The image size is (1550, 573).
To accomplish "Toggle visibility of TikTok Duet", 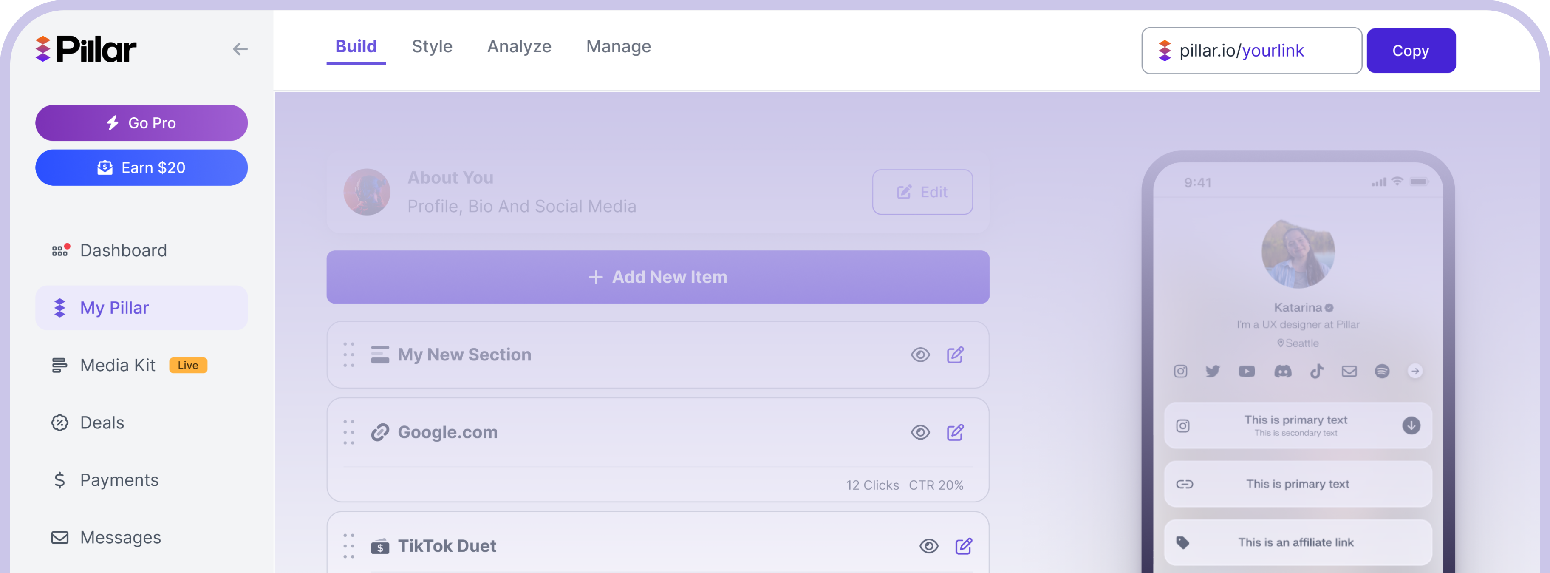I will click(x=928, y=546).
